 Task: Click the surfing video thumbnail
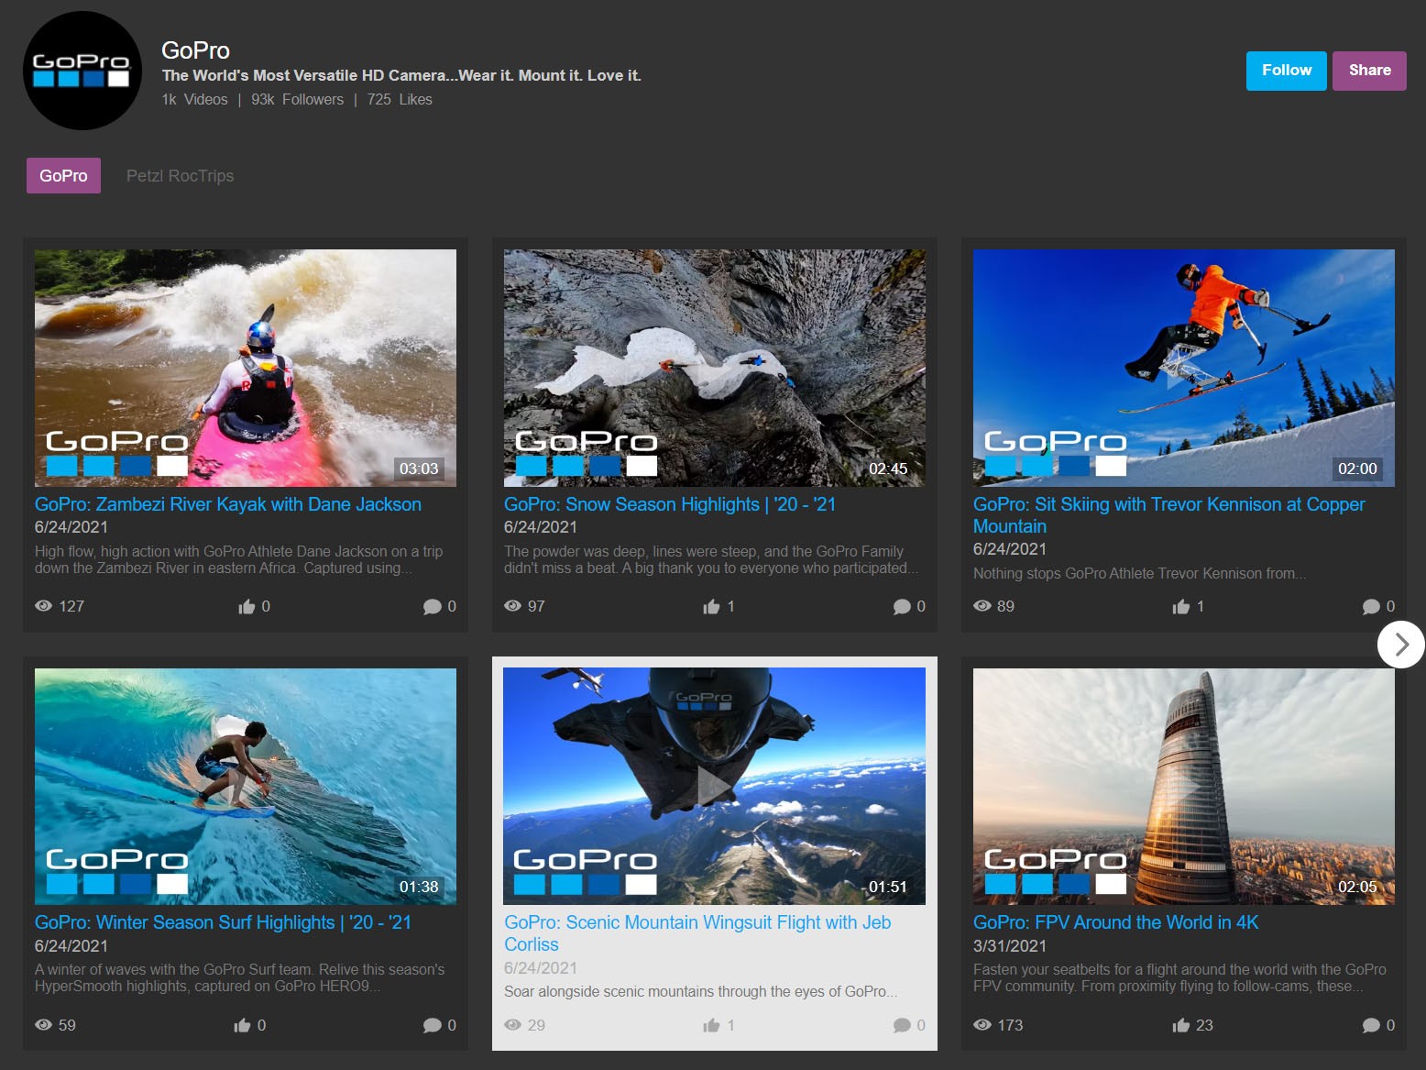pyautogui.click(x=246, y=787)
